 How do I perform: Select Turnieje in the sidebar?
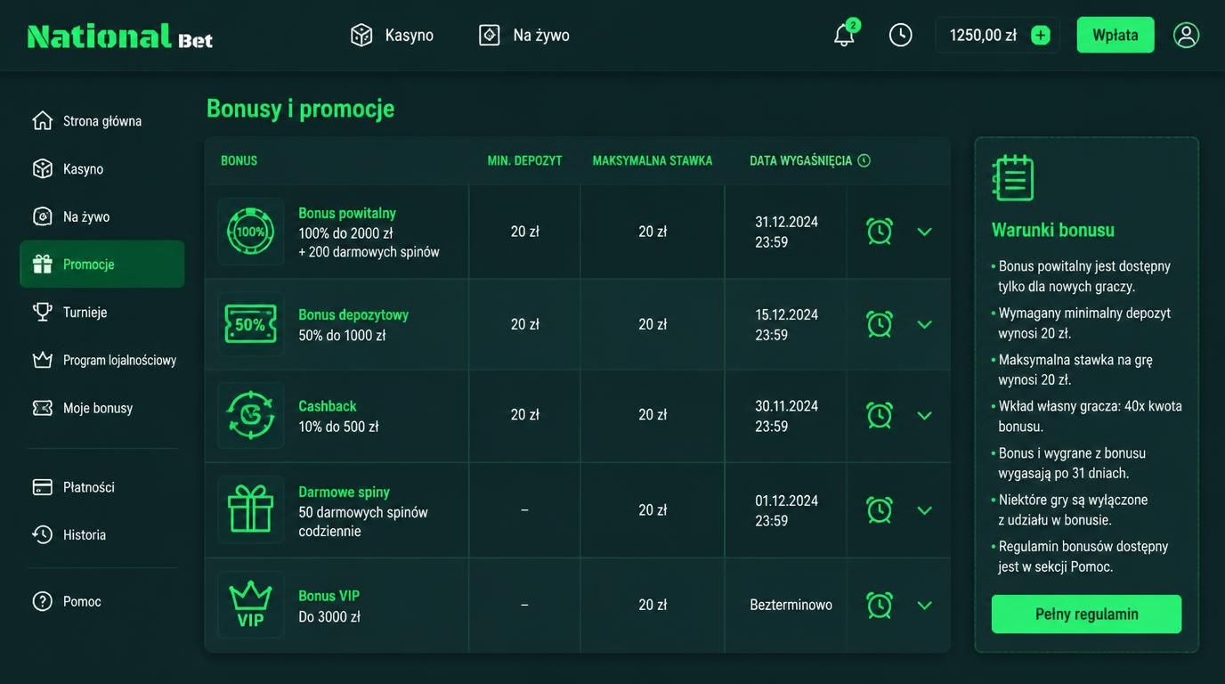[x=102, y=312]
